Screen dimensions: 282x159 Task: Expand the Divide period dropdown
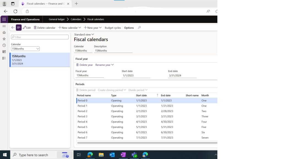(138, 90)
